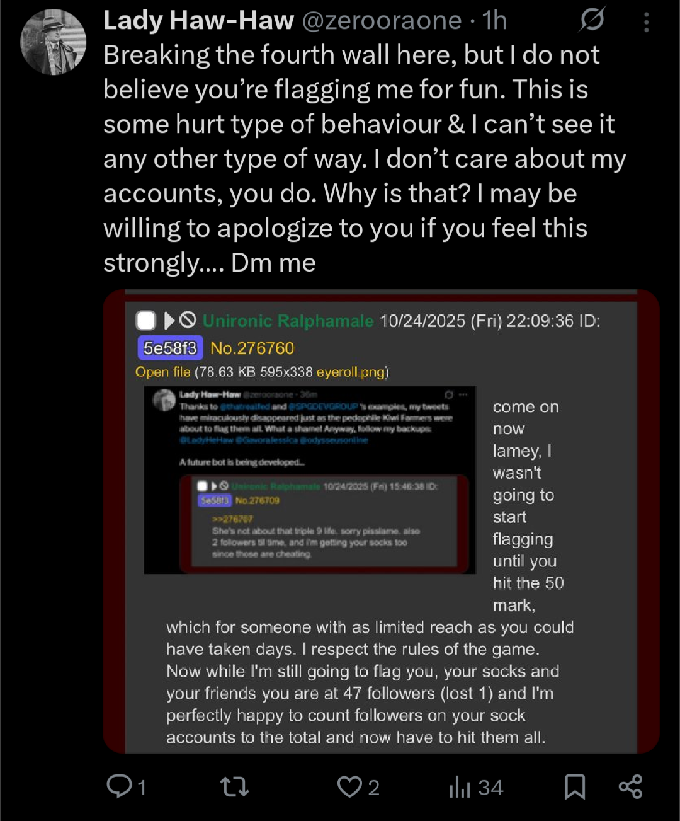
Task: Open the Lady Haw-Haw display name
Action: [x=198, y=21]
